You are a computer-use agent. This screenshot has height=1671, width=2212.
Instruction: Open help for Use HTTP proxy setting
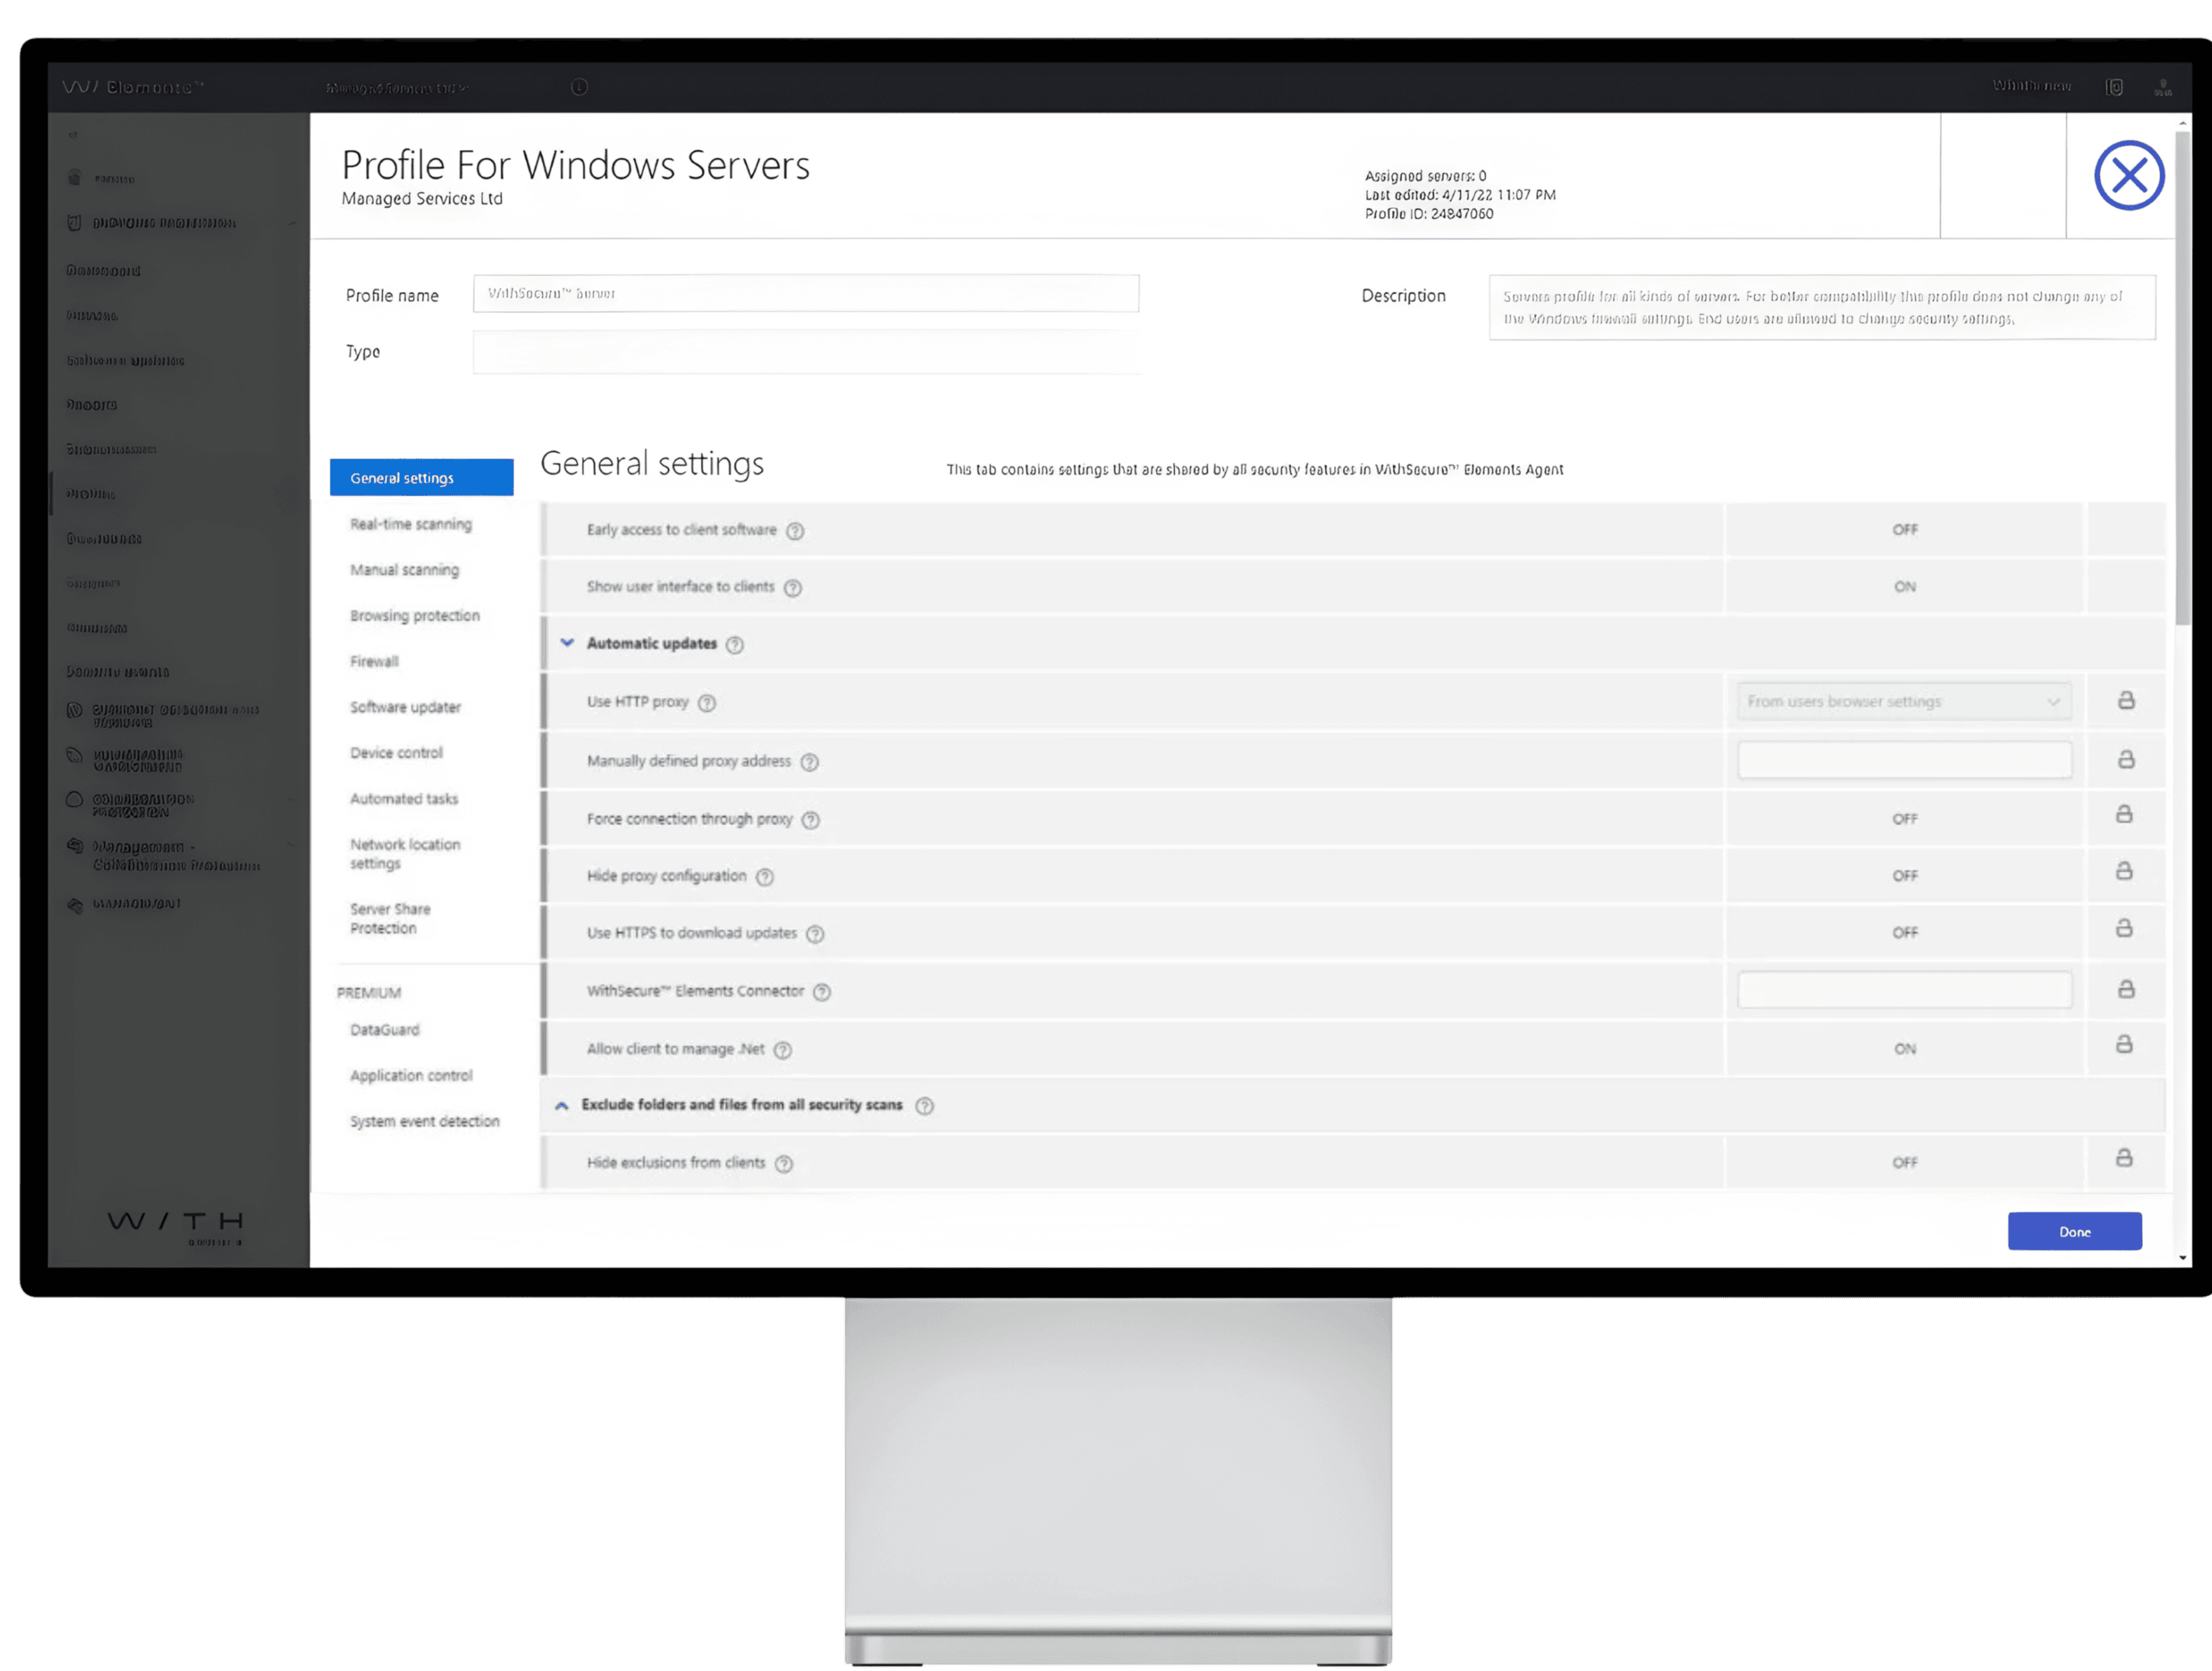[707, 702]
